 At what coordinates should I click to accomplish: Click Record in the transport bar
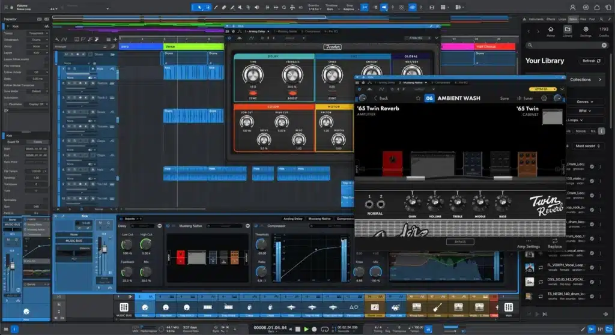314,329
